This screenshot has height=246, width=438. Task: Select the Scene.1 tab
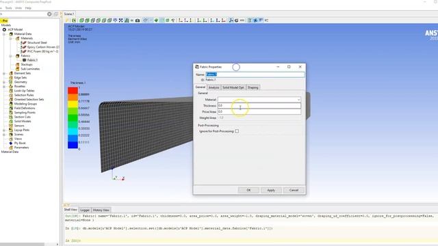click(x=69, y=14)
